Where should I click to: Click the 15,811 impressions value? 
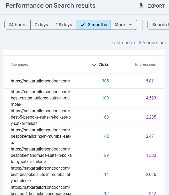(150, 81)
